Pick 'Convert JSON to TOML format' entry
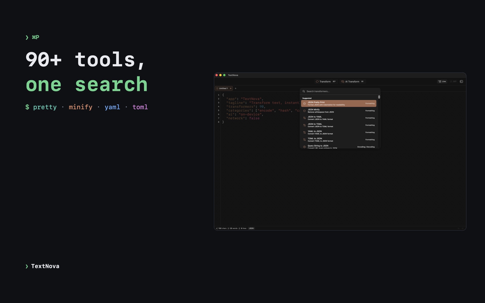Image resolution: width=485 pixels, height=303 pixels. click(339, 125)
